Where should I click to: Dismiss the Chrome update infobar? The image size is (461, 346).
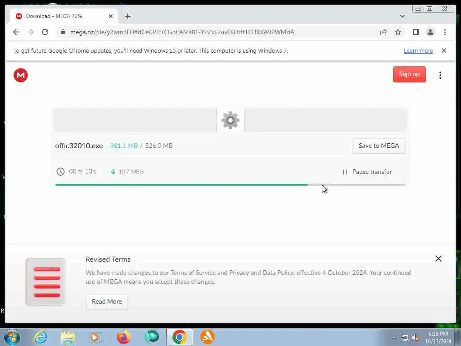(443, 50)
